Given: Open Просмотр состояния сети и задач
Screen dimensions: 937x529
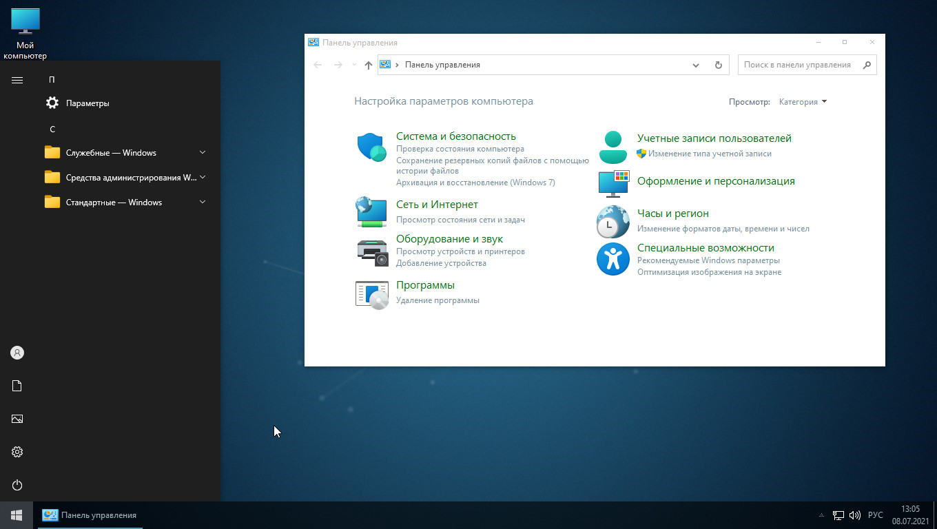Looking at the screenshot, I should click(x=460, y=220).
